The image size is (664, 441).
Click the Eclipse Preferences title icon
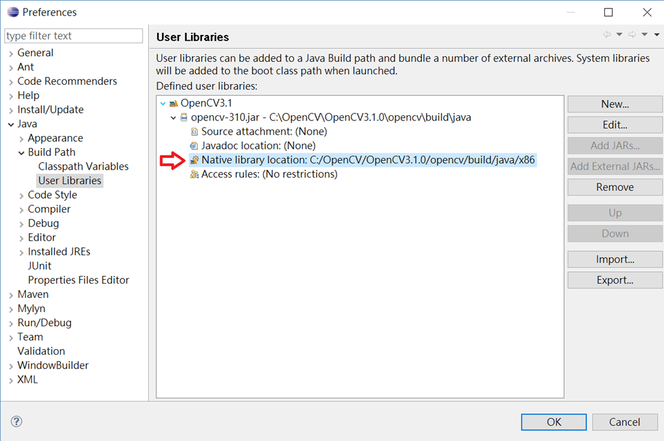point(13,12)
